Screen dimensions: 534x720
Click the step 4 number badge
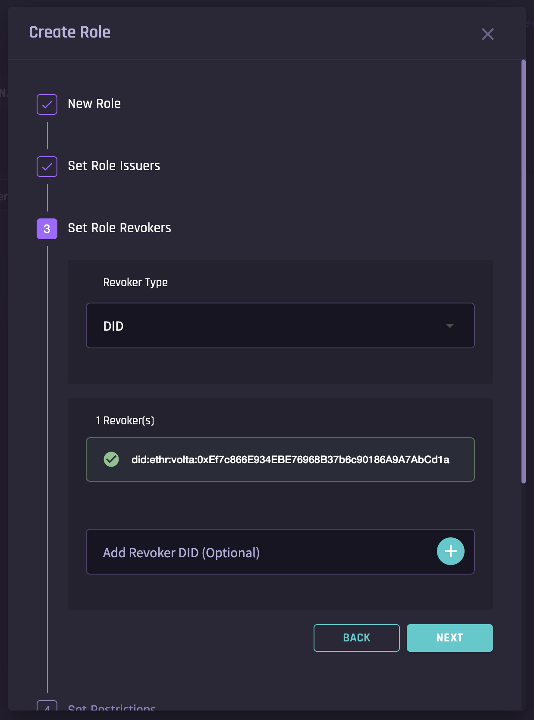pyautogui.click(x=47, y=707)
